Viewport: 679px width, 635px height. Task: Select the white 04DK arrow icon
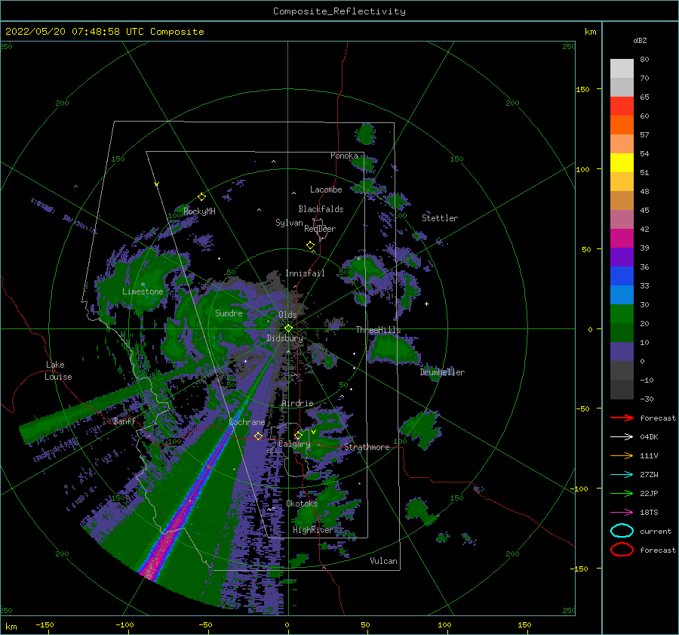[x=622, y=436]
